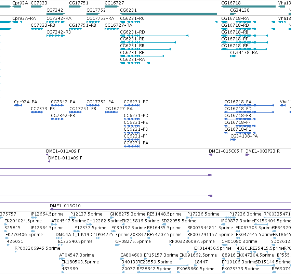Select the CG16718-RF transcript label
The height and width of the screenshot is (274, 291).
pos(234,39)
